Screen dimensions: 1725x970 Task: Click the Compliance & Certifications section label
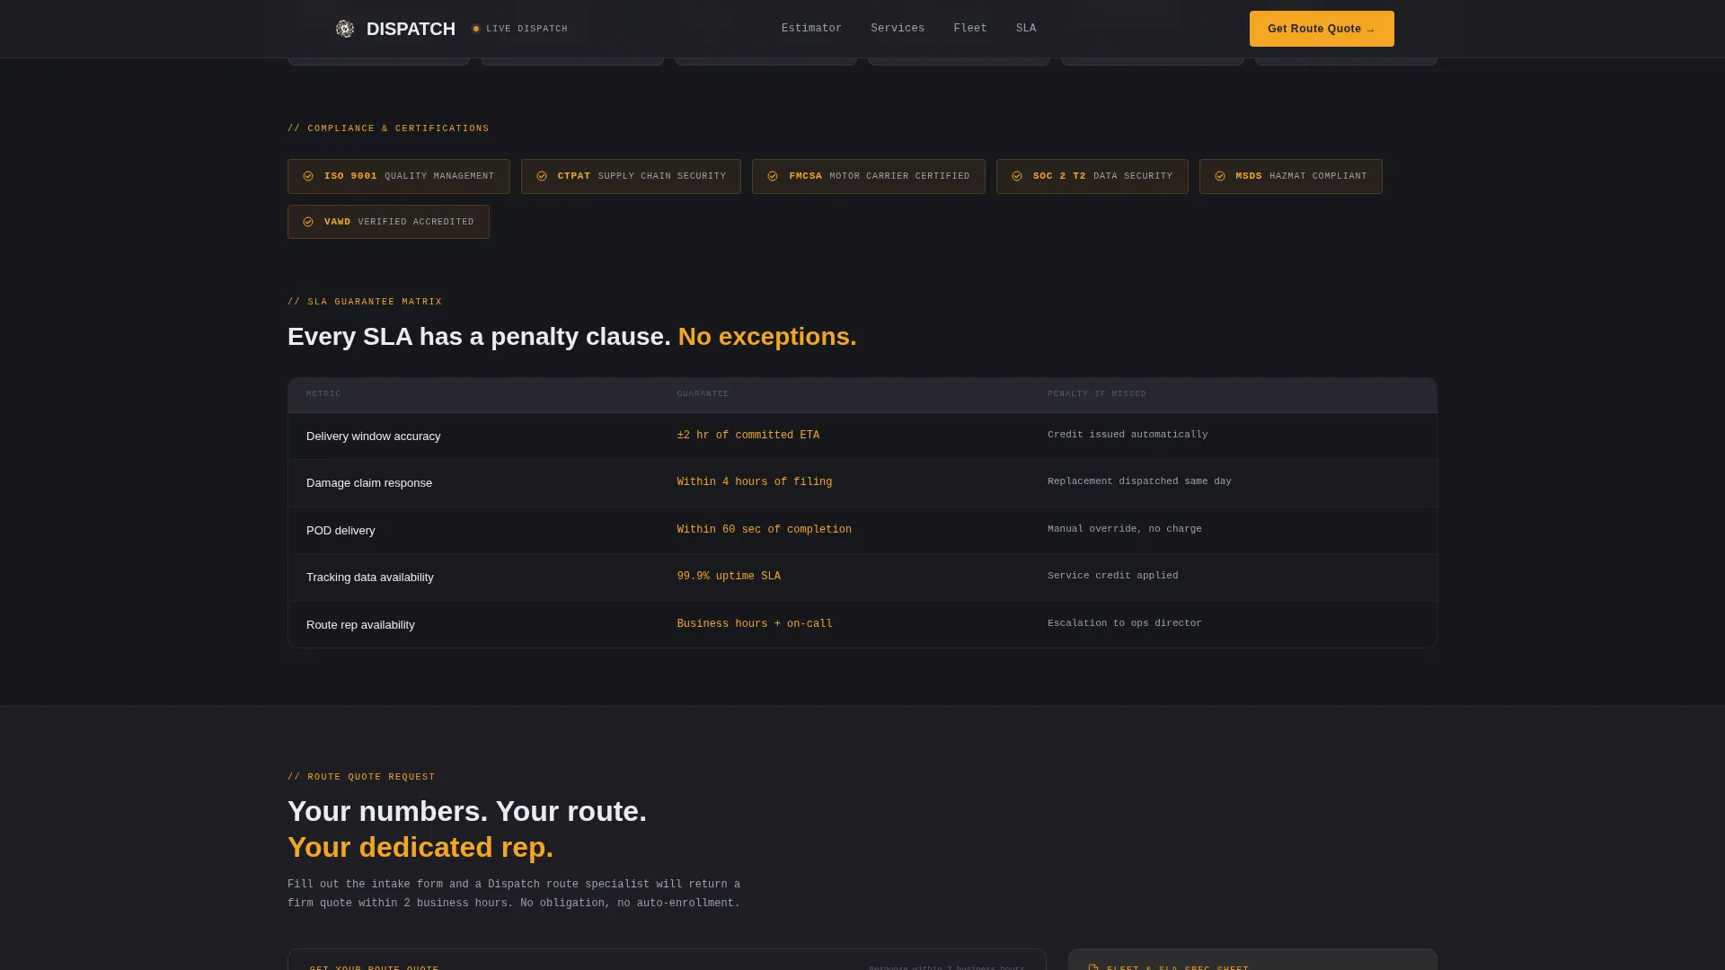pyautogui.click(x=388, y=128)
